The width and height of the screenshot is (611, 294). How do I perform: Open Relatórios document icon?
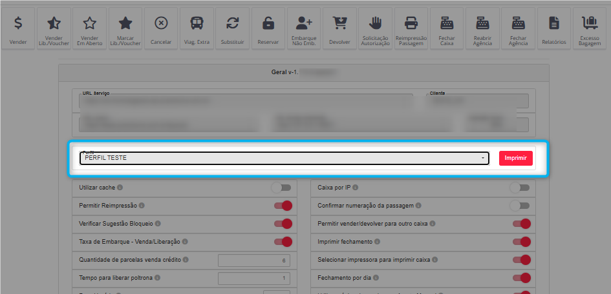point(553,23)
